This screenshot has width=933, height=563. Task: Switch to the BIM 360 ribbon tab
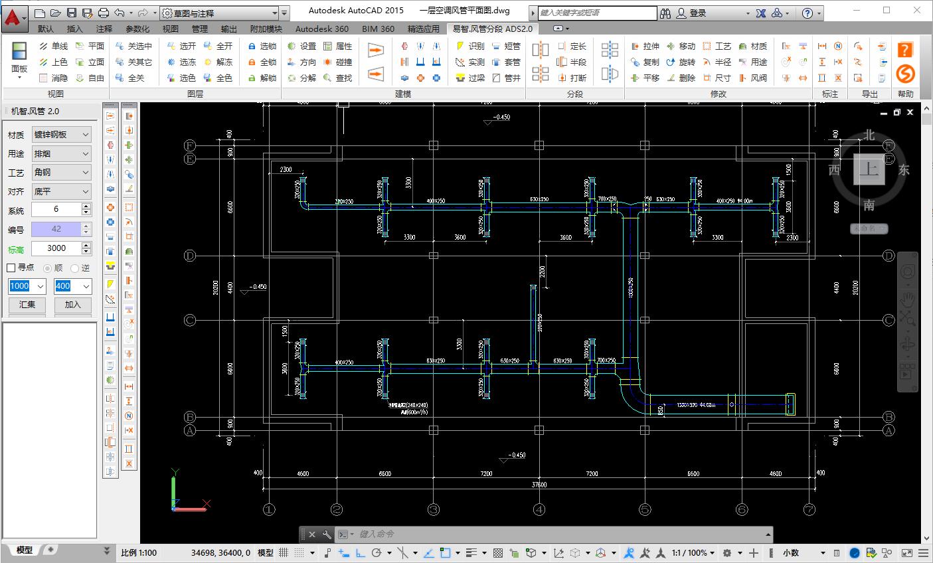[x=378, y=29]
